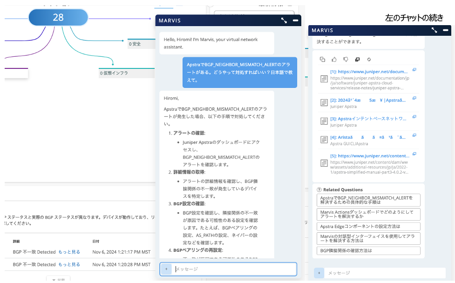Open reference link [4] starting with Arista
455x283 pixels.
(x=368, y=138)
